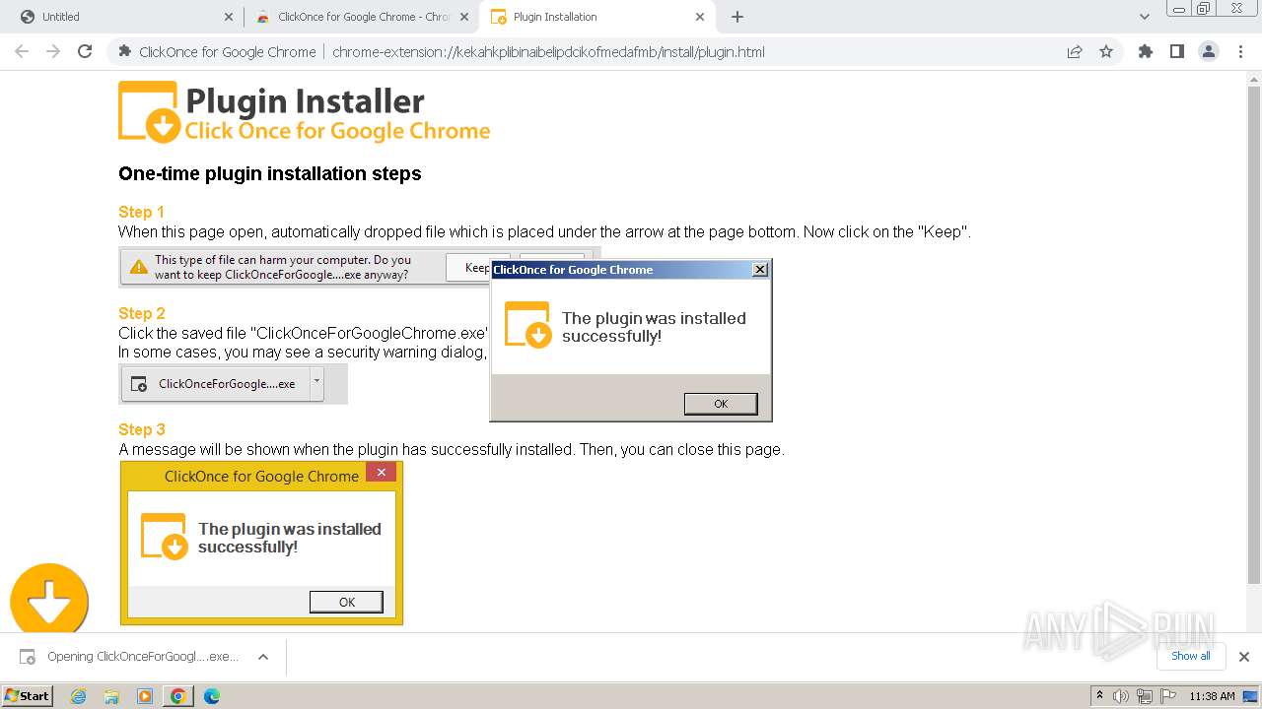Screen dimensions: 1262x709
Task: Share this page icon
Action: pos(1075,51)
